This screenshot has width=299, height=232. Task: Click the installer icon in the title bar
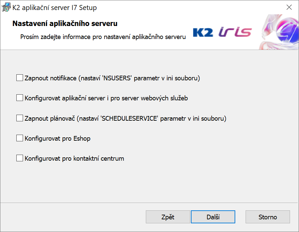(x=6, y=7)
